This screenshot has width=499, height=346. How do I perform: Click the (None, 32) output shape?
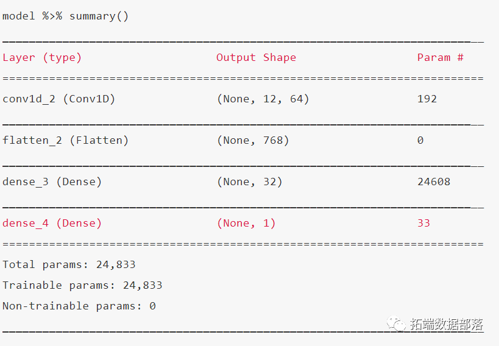tap(250, 182)
